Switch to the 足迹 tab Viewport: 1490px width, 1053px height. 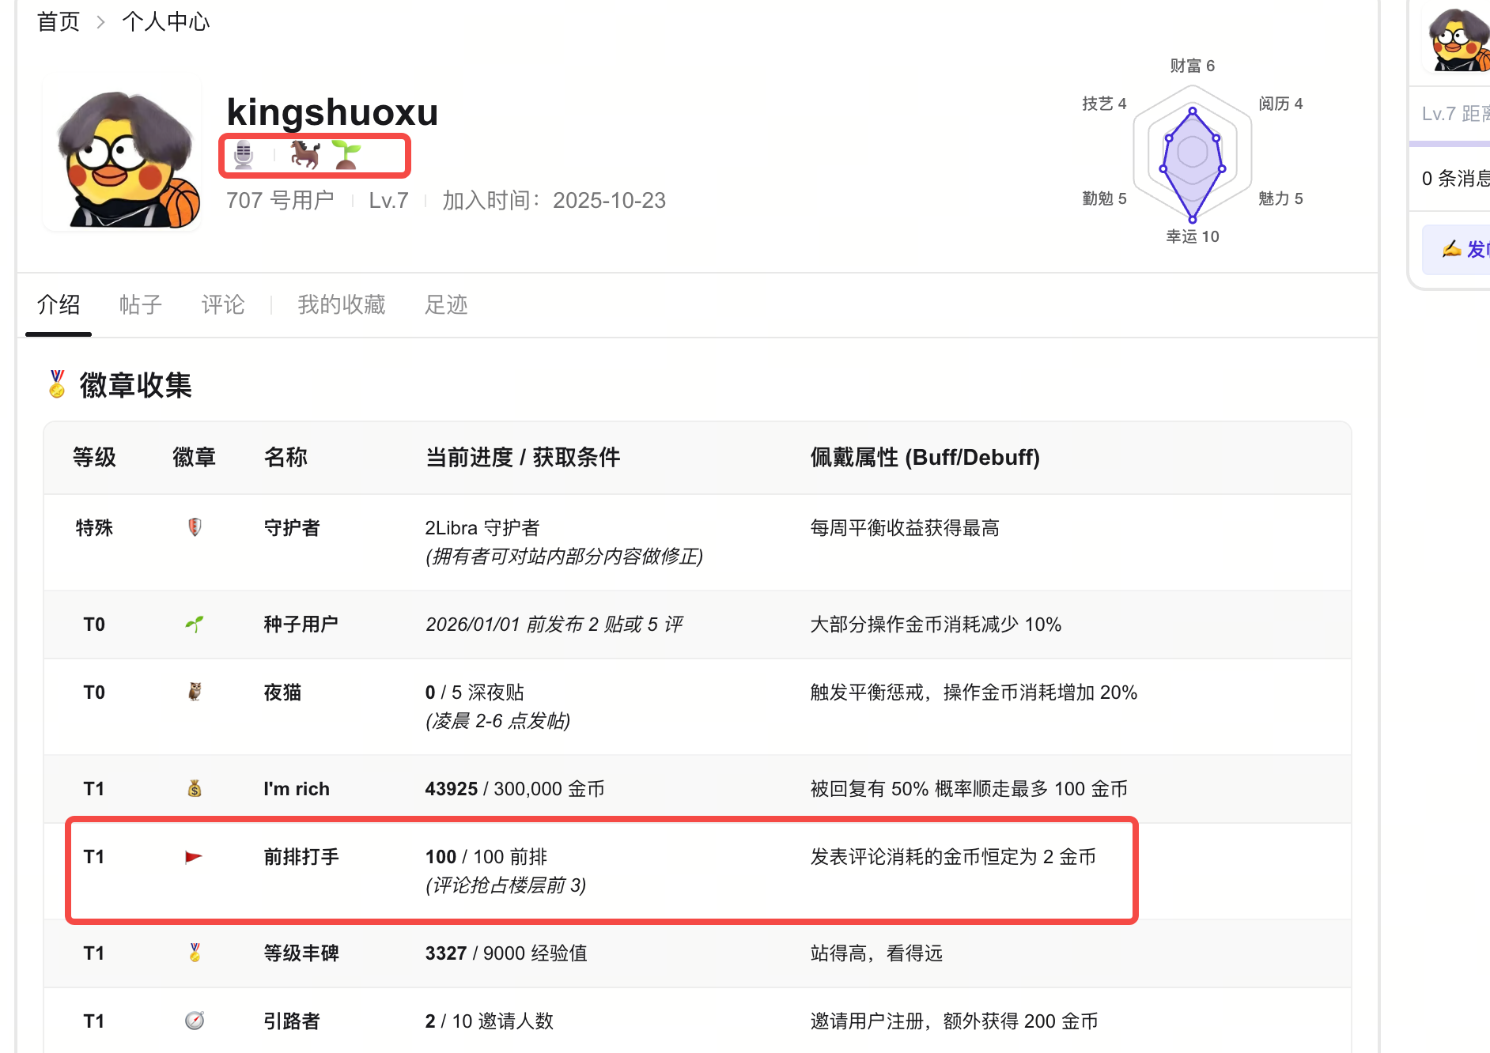446,305
